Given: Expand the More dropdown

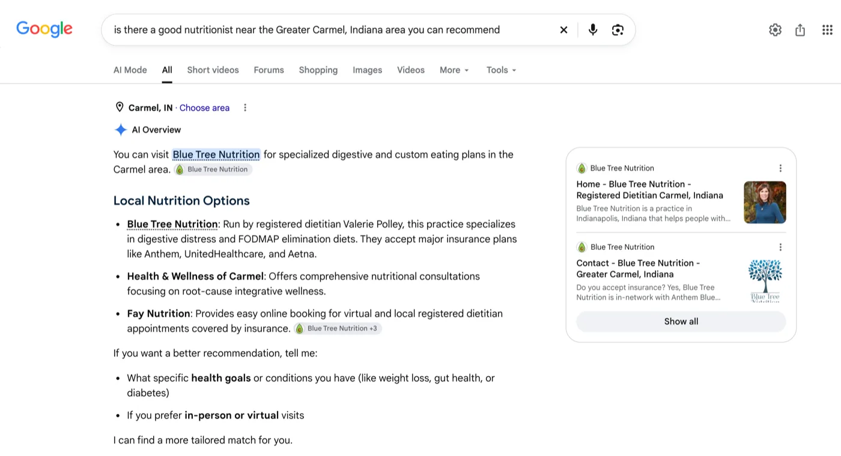Looking at the screenshot, I should [x=454, y=70].
